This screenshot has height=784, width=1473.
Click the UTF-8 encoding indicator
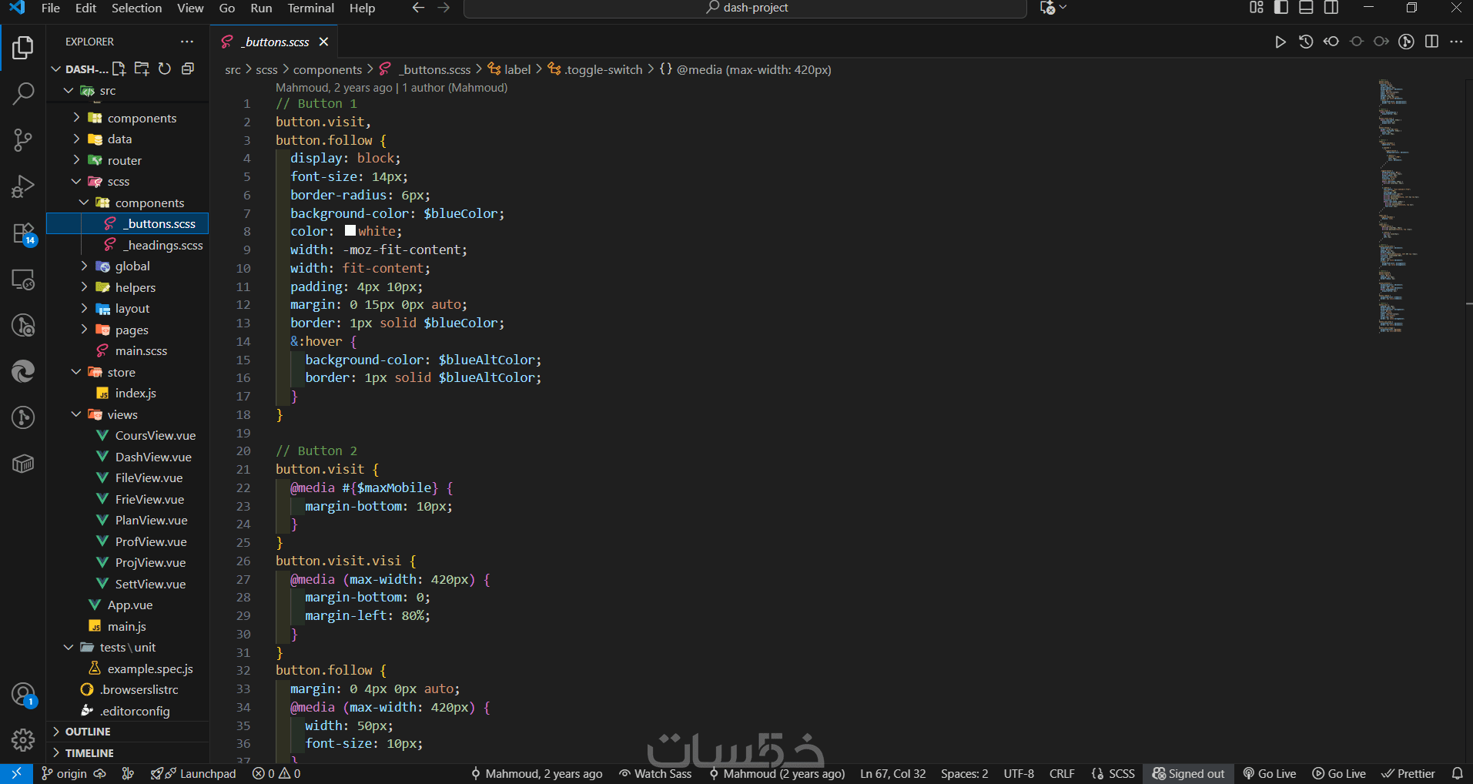click(1019, 774)
